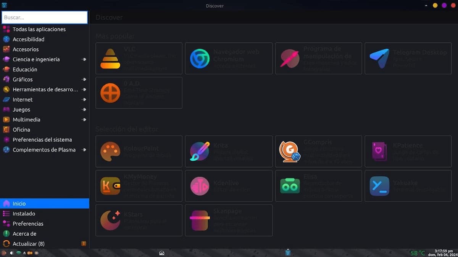The height and width of the screenshot is (257, 458).
Task: Click the Discover icon in the taskbar center
Action: (x=288, y=253)
